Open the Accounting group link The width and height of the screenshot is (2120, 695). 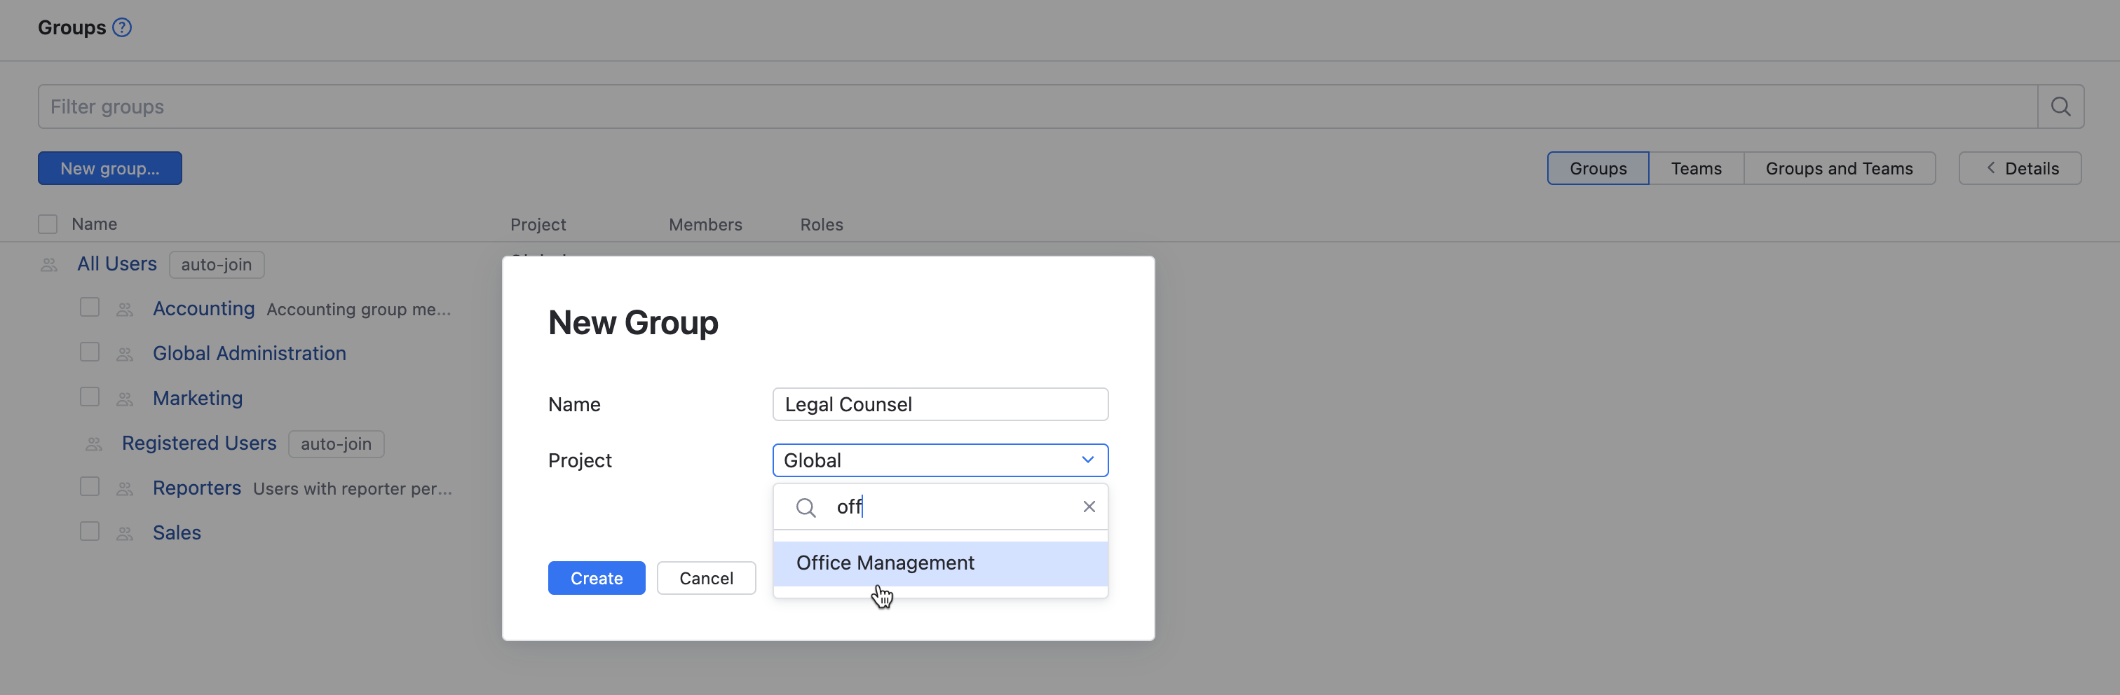point(203,308)
